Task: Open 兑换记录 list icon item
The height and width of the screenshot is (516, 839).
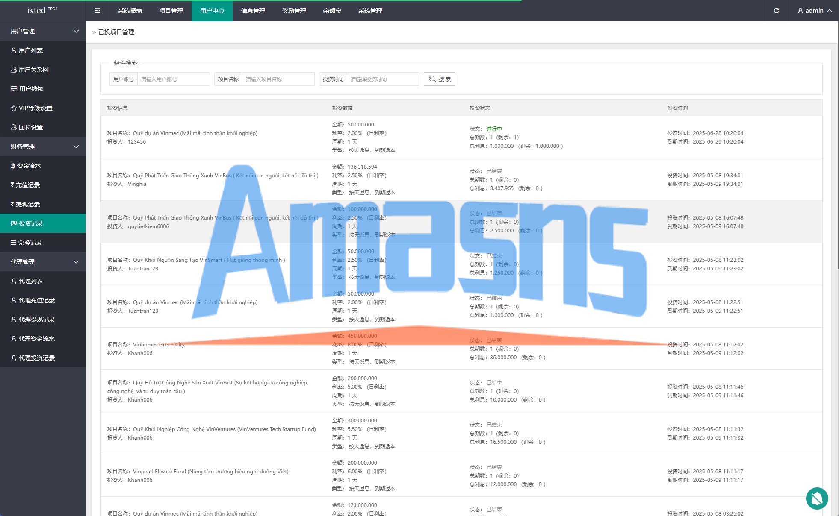Action: tap(30, 243)
